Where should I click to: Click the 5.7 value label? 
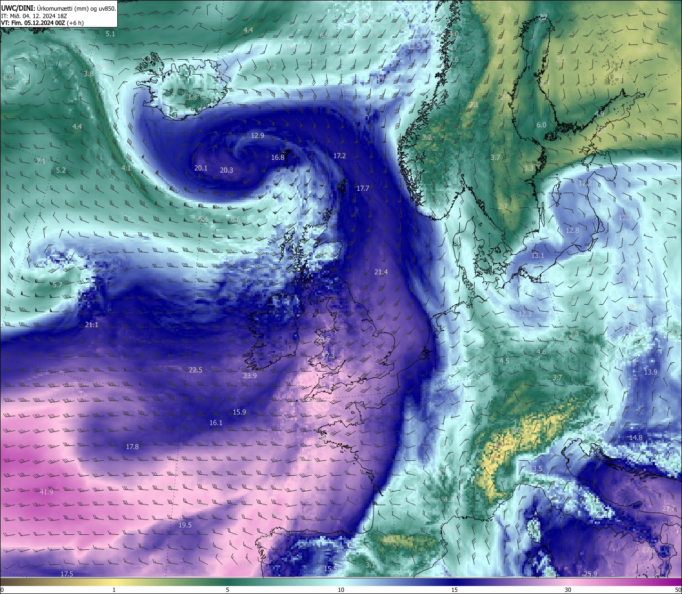pos(58,285)
